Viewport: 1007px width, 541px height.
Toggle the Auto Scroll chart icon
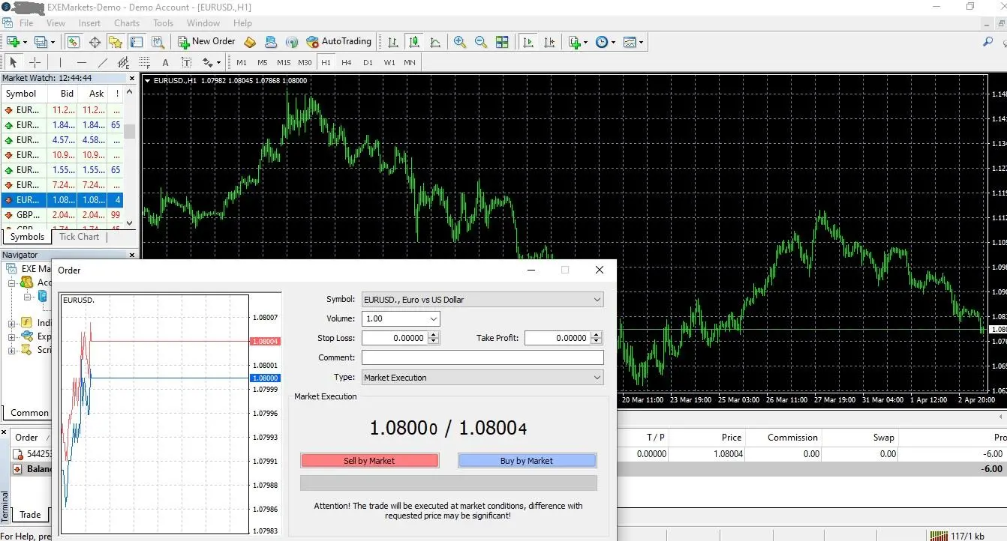pyautogui.click(x=528, y=42)
